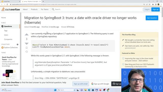Click the Free Stack Overflow for Teams illustration
The height and width of the screenshot is (92, 163).
pyautogui.click(x=9, y=74)
